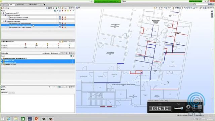Open the Capture menu in recorder window

(150, 101)
